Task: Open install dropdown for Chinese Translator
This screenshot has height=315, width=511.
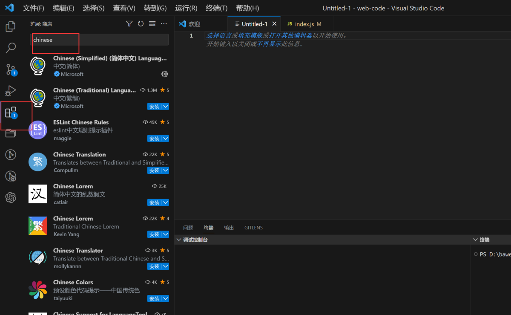Action: 166,266
